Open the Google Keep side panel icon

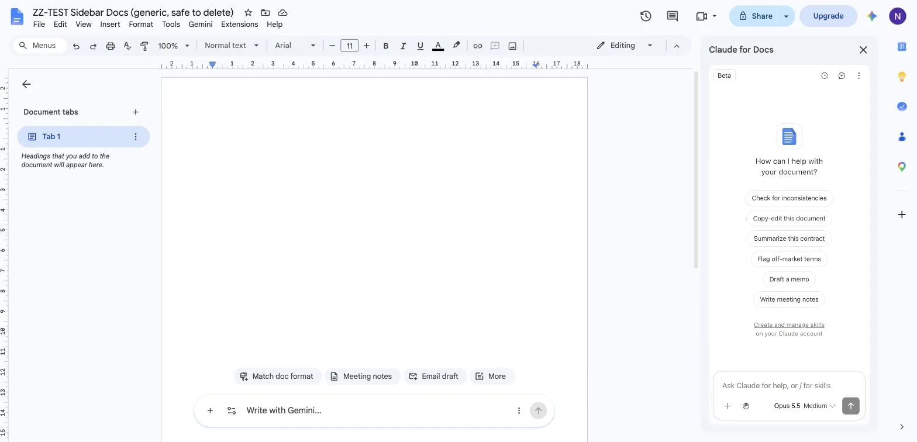[x=902, y=77]
